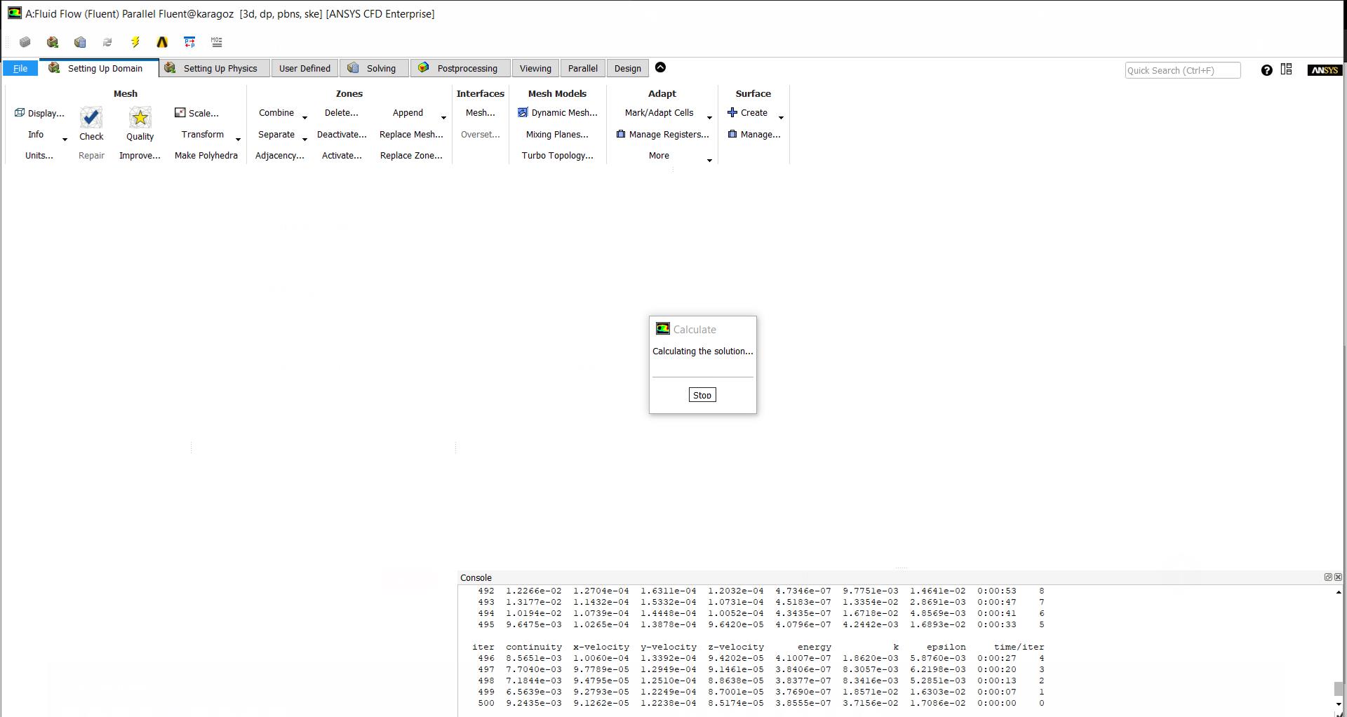Expand the Mark/Adapt Cells dropdown
This screenshot has height=717, width=1347.
tap(709, 118)
